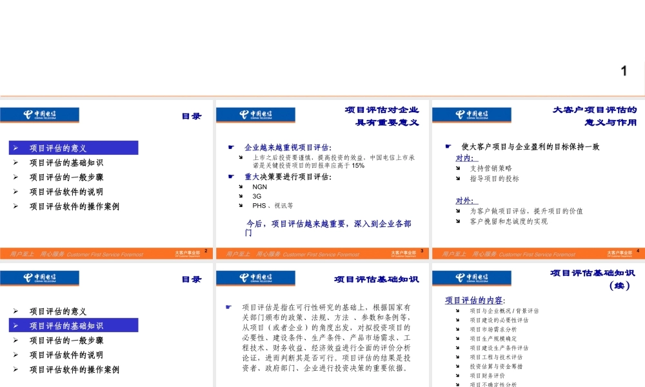Select 项目市场需求分析 list item

pos(493,330)
